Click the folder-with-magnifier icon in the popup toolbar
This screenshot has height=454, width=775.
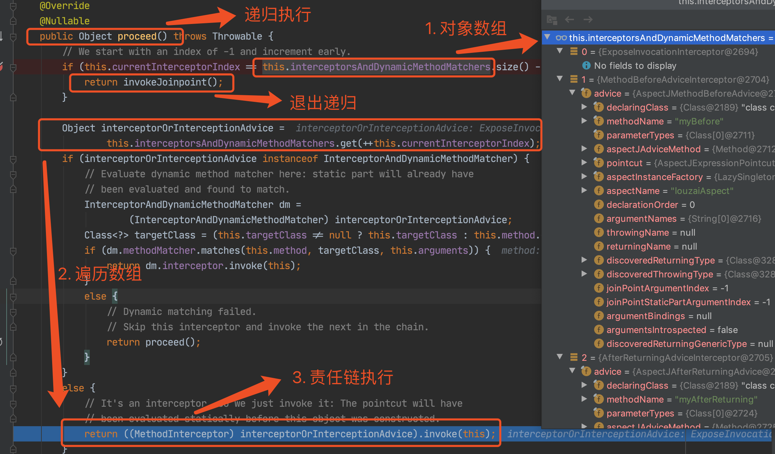[x=552, y=20]
